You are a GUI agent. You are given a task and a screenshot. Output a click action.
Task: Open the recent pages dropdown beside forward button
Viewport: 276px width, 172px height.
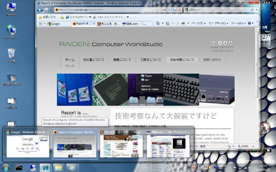pyautogui.click(x=51, y=10)
